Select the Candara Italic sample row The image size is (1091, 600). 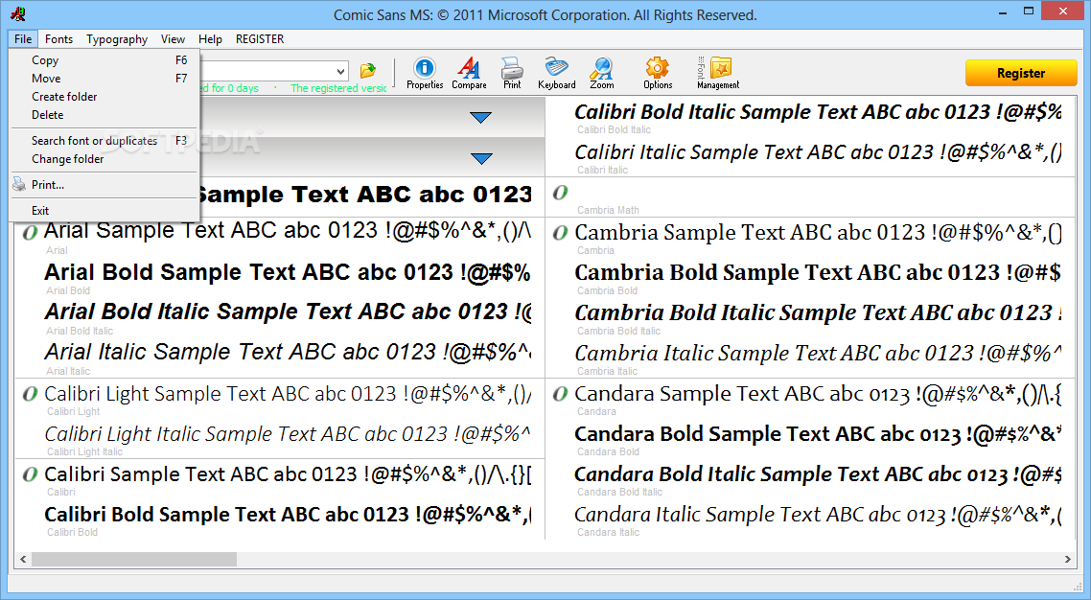(818, 519)
